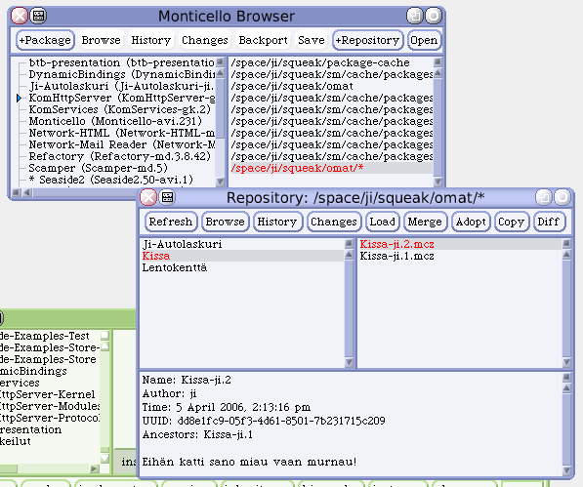
Task: Click the +Package button
Action: pos(45,40)
